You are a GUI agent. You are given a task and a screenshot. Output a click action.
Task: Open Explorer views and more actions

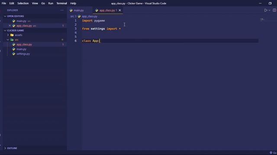click(62, 10)
